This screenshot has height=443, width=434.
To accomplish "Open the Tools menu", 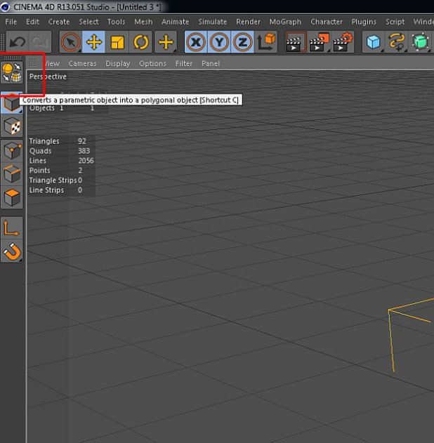I will pos(116,22).
